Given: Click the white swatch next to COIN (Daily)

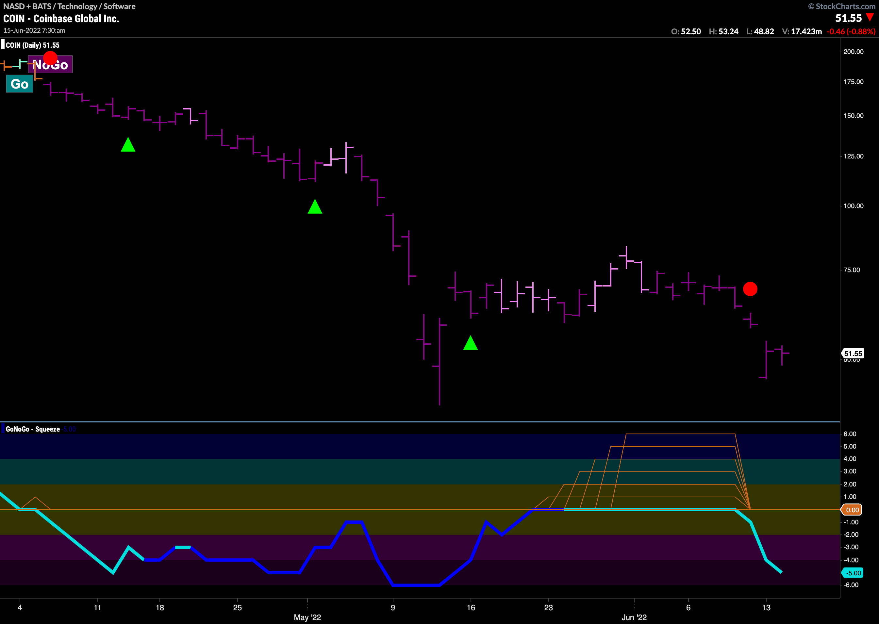Looking at the screenshot, I should pos(3,45).
